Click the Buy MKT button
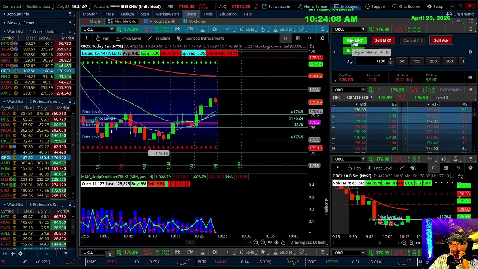478x269 pixels. pos(354,40)
